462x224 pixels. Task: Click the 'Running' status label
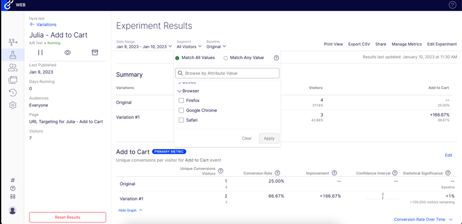[x=55, y=43]
